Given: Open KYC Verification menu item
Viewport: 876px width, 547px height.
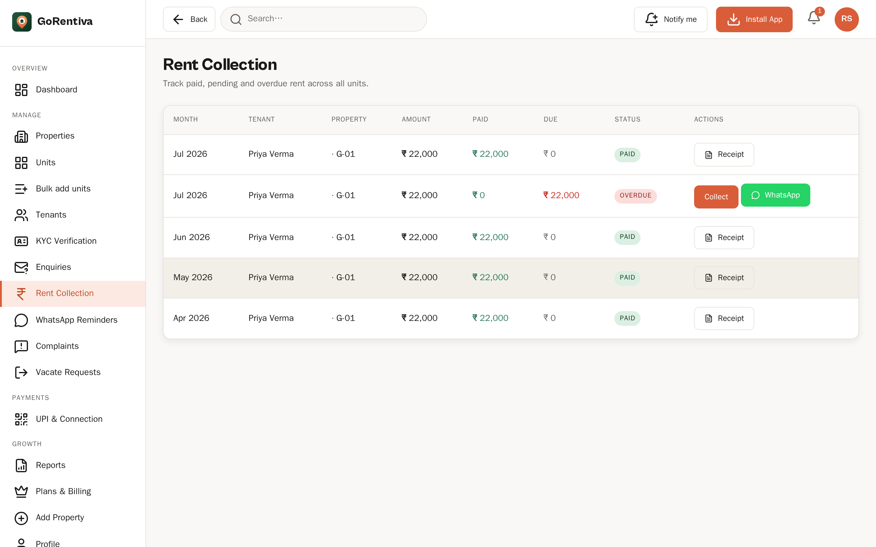Looking at the screenshot, I should (73, 241).
